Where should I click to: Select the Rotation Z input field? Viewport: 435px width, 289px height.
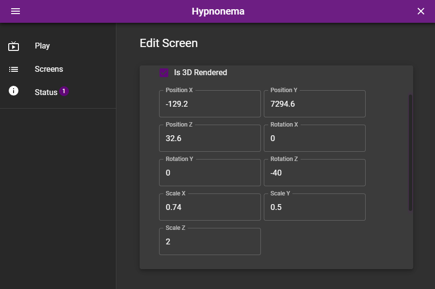(315, 173)
